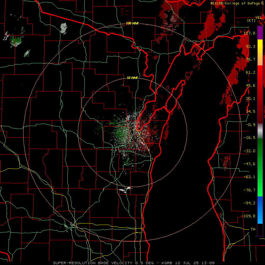
Task: Click the -32.0 velocity scale value
Action: click(249, 151)
